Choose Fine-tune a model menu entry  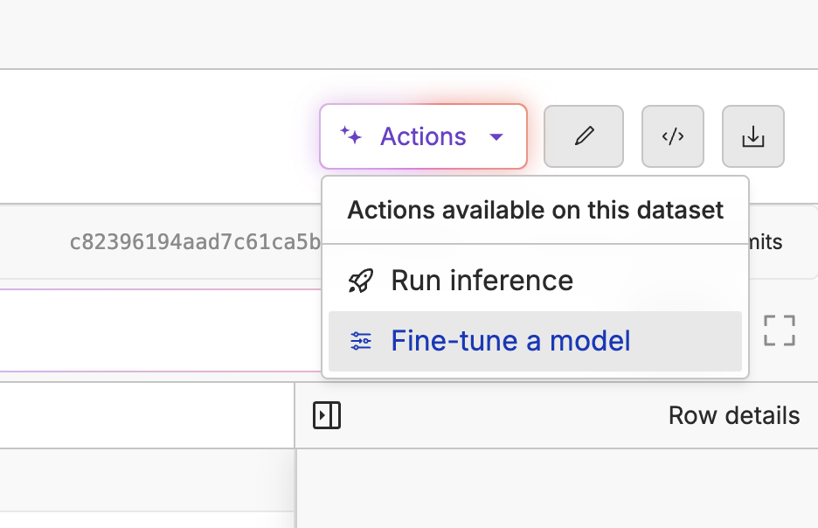pyautogui.click(x=510, y=341)
